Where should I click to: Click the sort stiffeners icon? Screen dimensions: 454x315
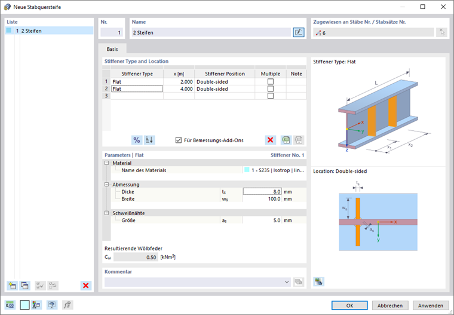coord(150,140)
